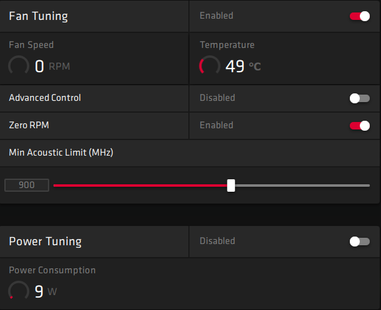This screenshot has width=381, height=310.
Task: Turn off the Zero RPM toggle
Action: [x=360, y=126]
